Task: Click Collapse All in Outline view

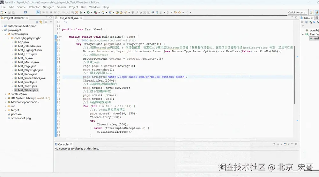Action: click(x=306, y=22)
